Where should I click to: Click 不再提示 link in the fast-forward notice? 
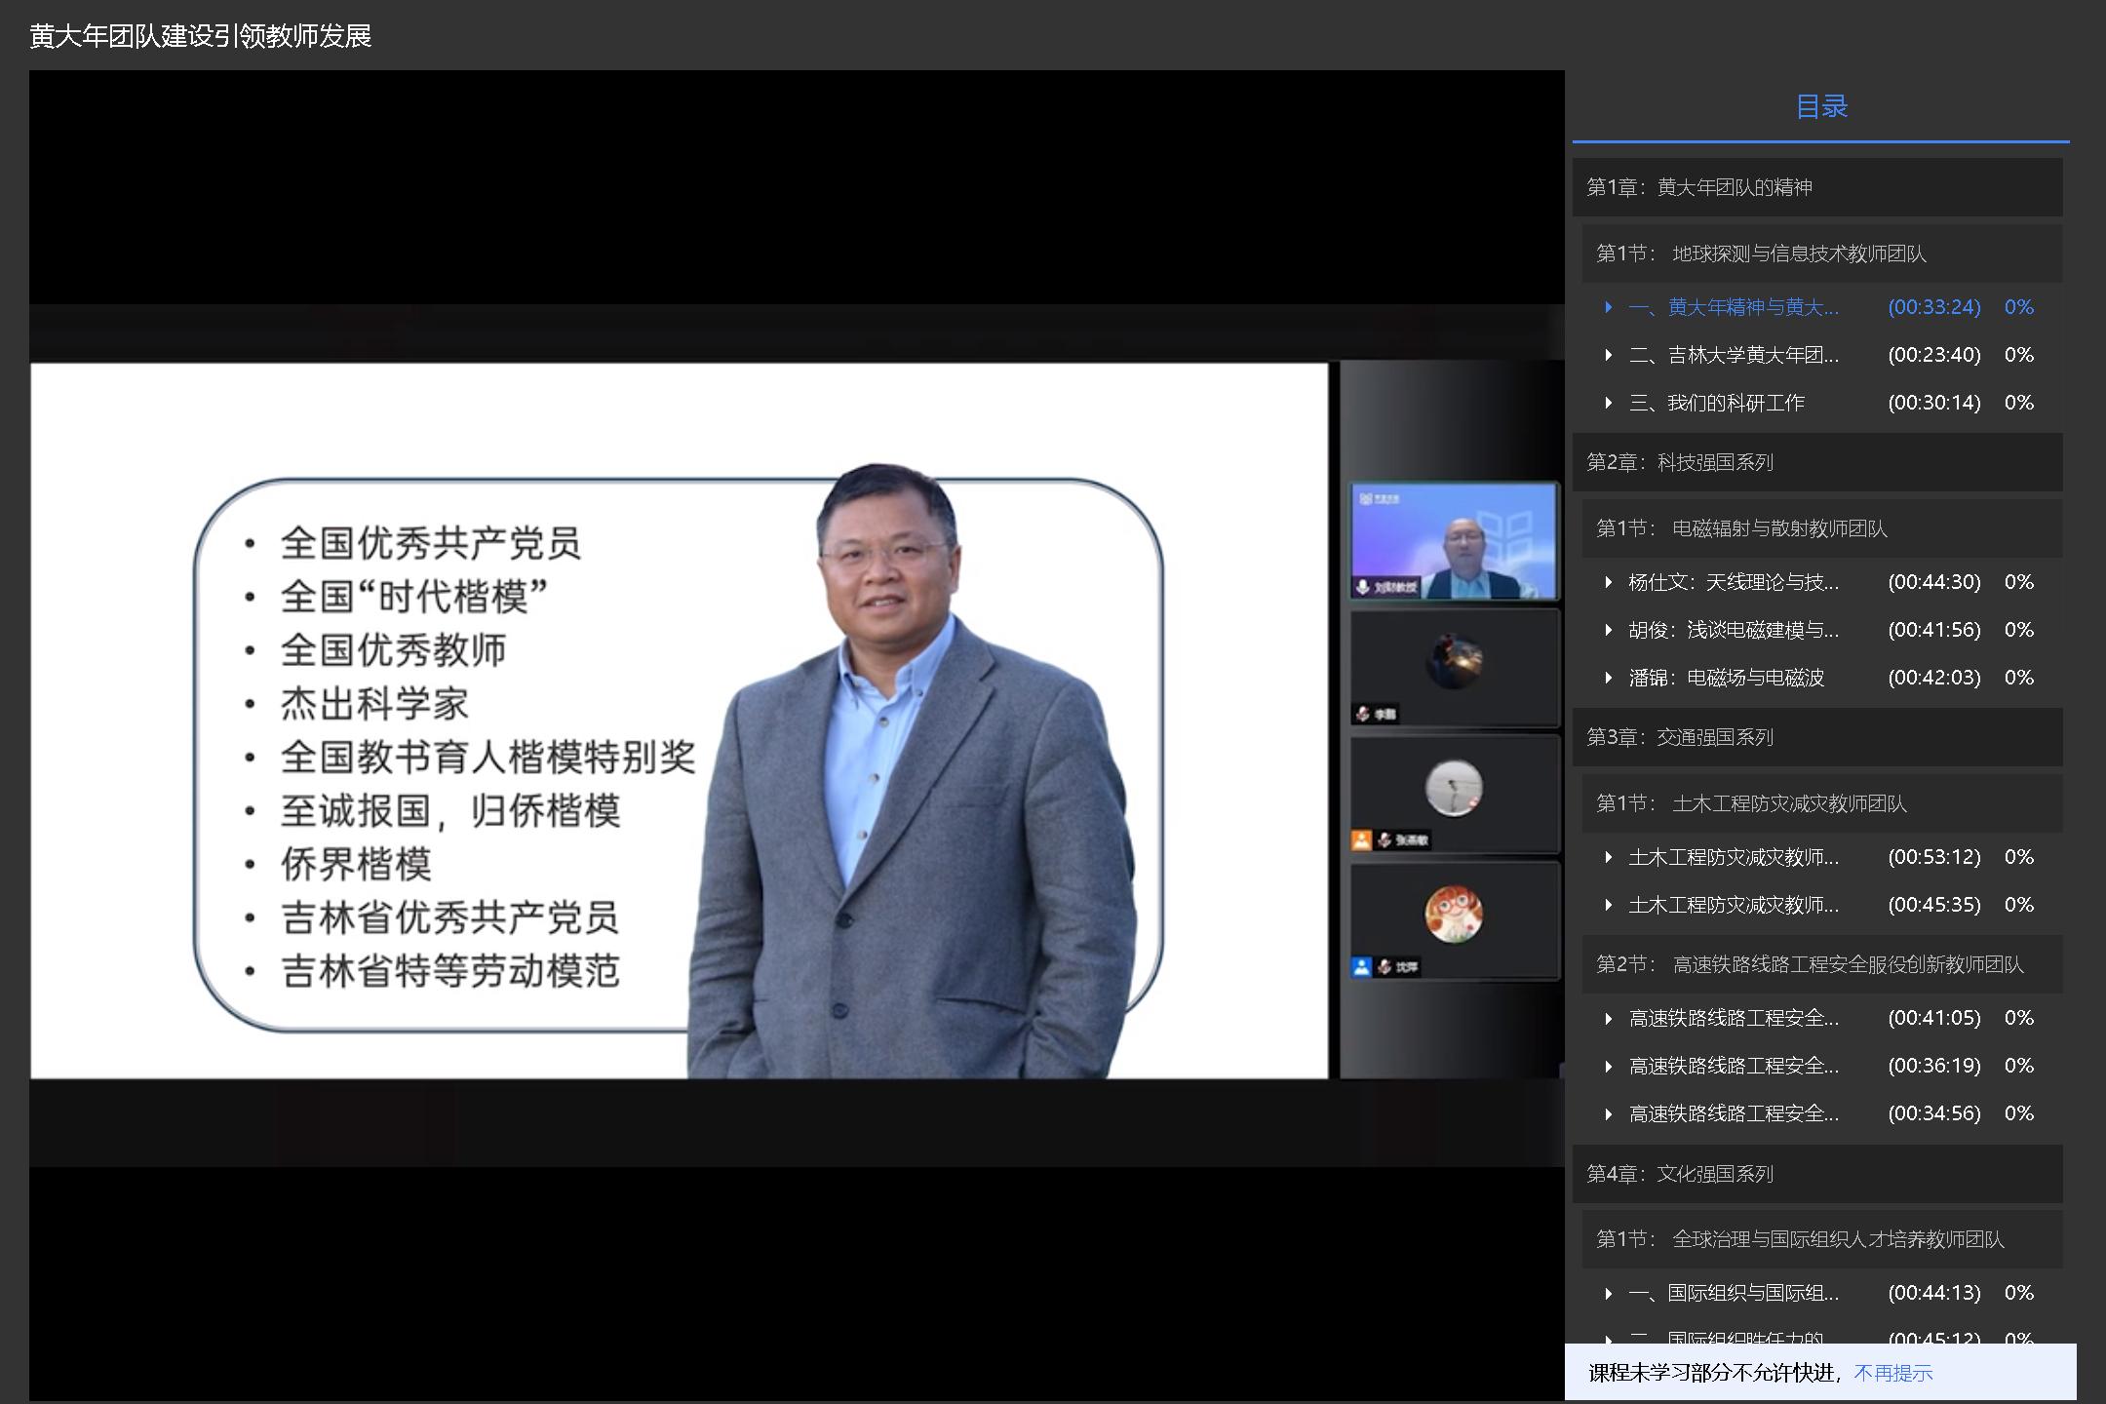(1892, 1373)
